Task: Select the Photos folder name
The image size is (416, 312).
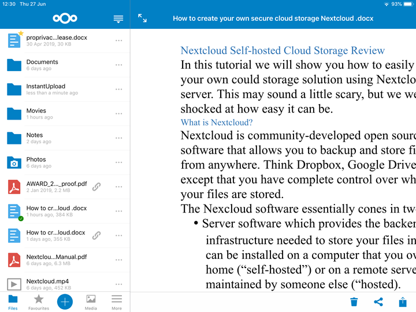Action: coord(36,159)
